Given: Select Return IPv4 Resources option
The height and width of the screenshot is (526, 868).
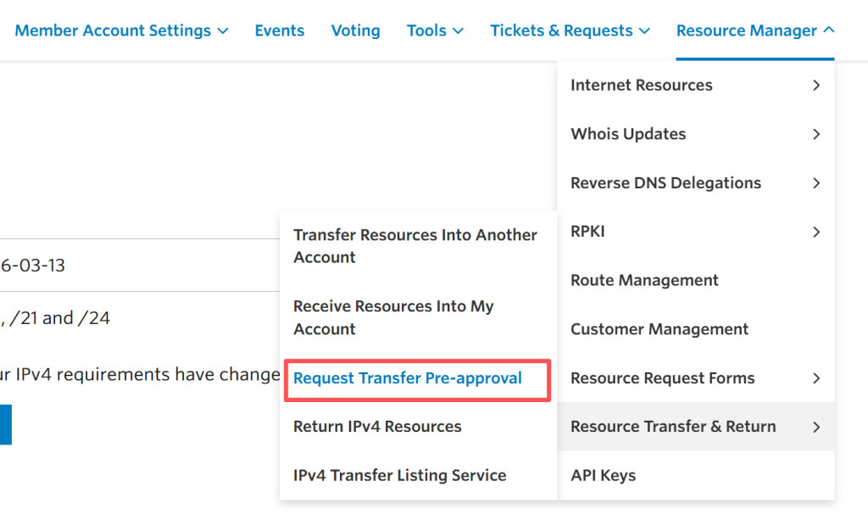Looking at the screenshot, I should 377,427.
